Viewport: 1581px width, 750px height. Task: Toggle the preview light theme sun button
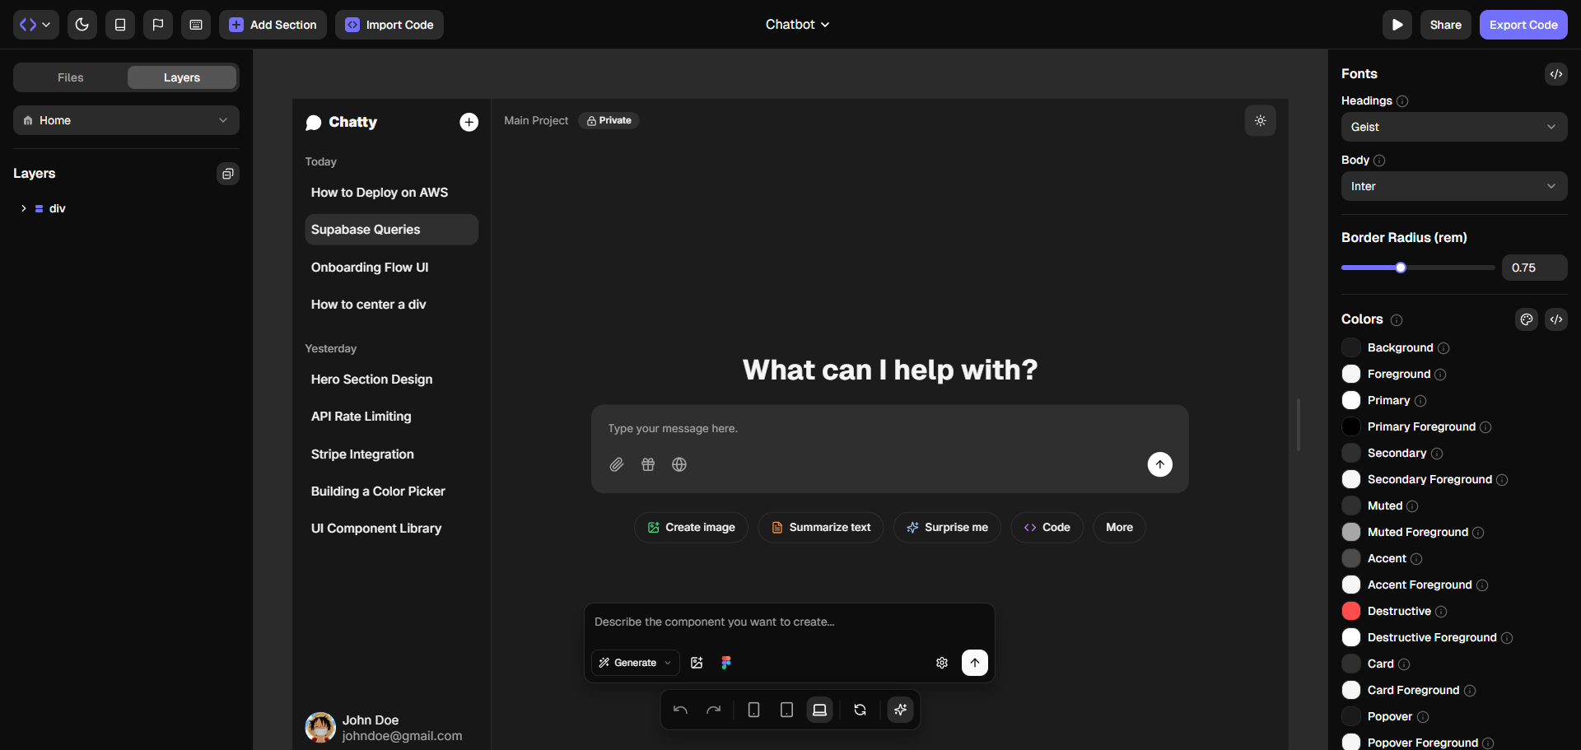pos(1260,121)
